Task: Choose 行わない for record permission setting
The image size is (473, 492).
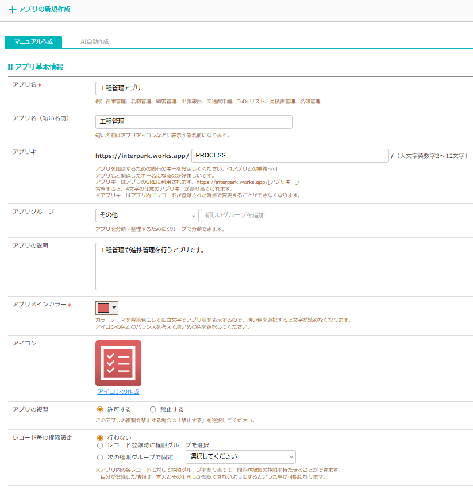Action: tap(101, 437)
